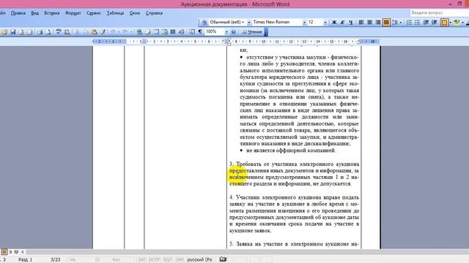The width and height of the screenshot is (469, 263).
Task: Toggle ИСПР track changes status indicator
Action: (155, 260)
